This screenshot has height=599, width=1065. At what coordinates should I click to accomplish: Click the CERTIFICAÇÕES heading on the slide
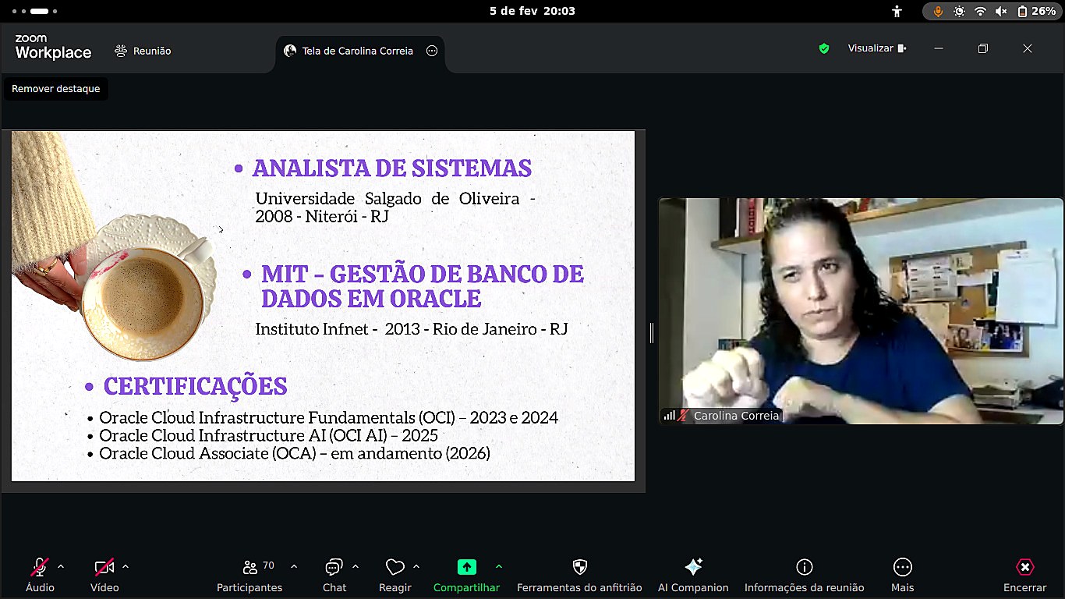click(x=196, y=386)
